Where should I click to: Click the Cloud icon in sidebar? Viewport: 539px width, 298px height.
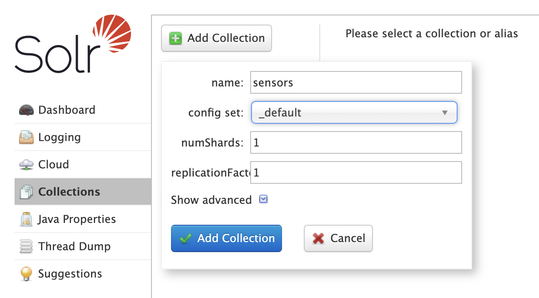(26, 165)
